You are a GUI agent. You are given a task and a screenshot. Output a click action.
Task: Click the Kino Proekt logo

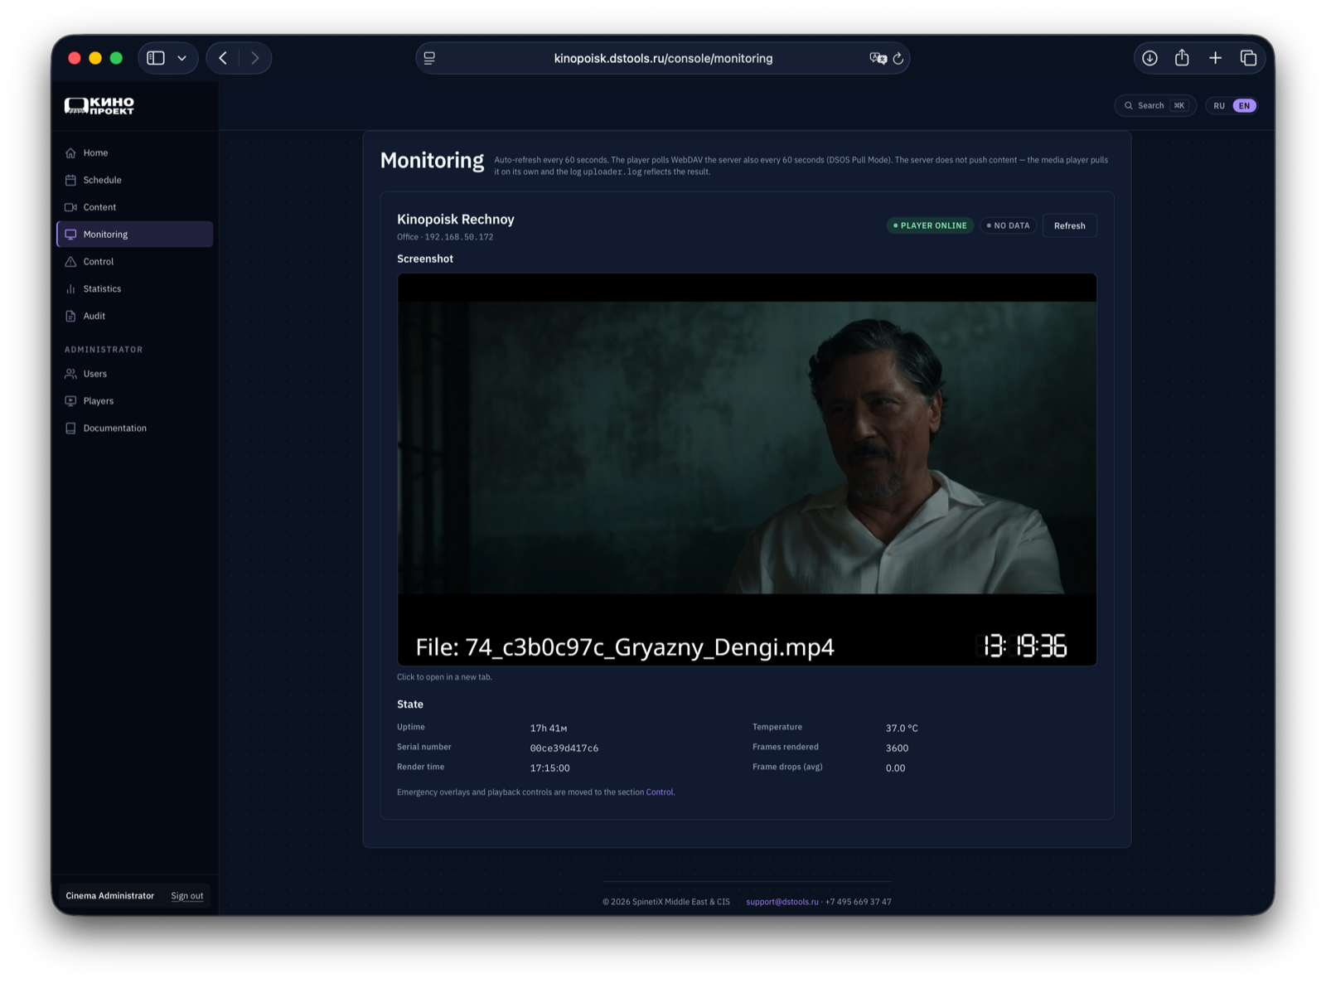[99, 105]
